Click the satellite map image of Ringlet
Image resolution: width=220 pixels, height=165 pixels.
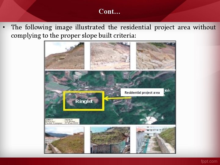coord(110,97)
